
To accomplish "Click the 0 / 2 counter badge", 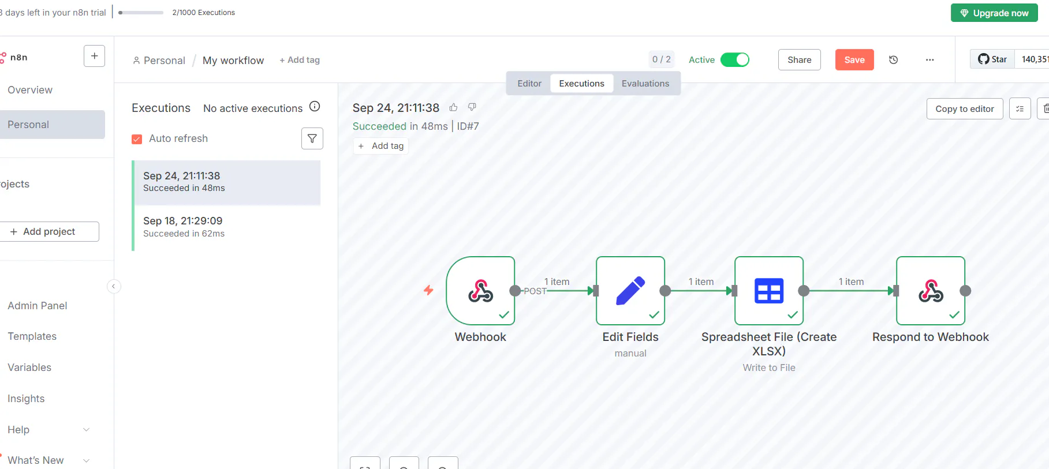I will click(662, 59).
